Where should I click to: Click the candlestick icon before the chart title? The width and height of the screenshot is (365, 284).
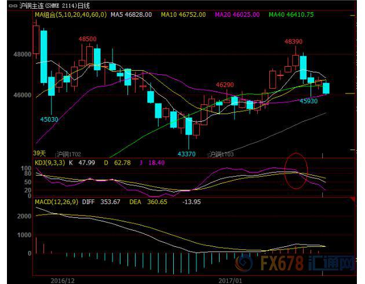(13, 6)
